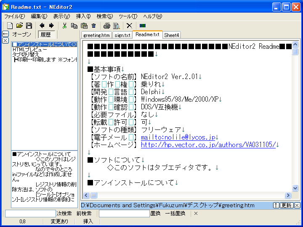Open the 表示(V) menu

(x=61, y=16)
